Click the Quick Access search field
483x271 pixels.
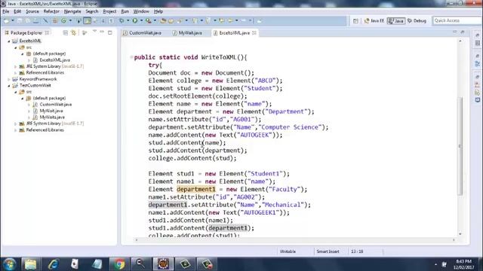point(457,20)
